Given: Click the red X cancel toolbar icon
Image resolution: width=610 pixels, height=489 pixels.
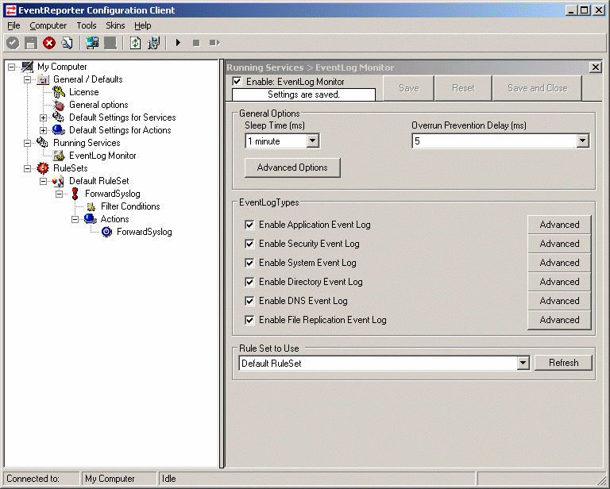Looking at the screenshot, I should [49, 43].
